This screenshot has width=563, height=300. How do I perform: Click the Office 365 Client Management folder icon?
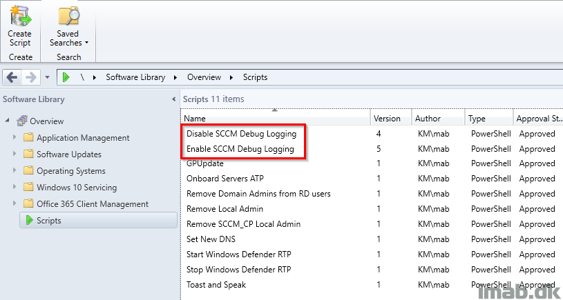tap(28, 203)
